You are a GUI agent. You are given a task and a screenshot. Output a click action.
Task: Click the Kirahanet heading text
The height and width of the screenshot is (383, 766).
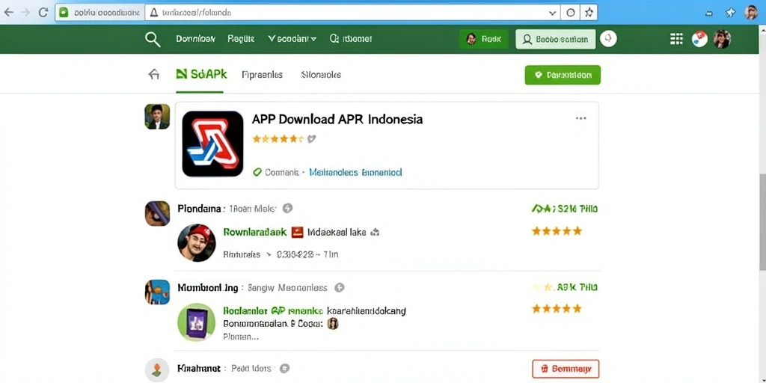click(199, 368)
